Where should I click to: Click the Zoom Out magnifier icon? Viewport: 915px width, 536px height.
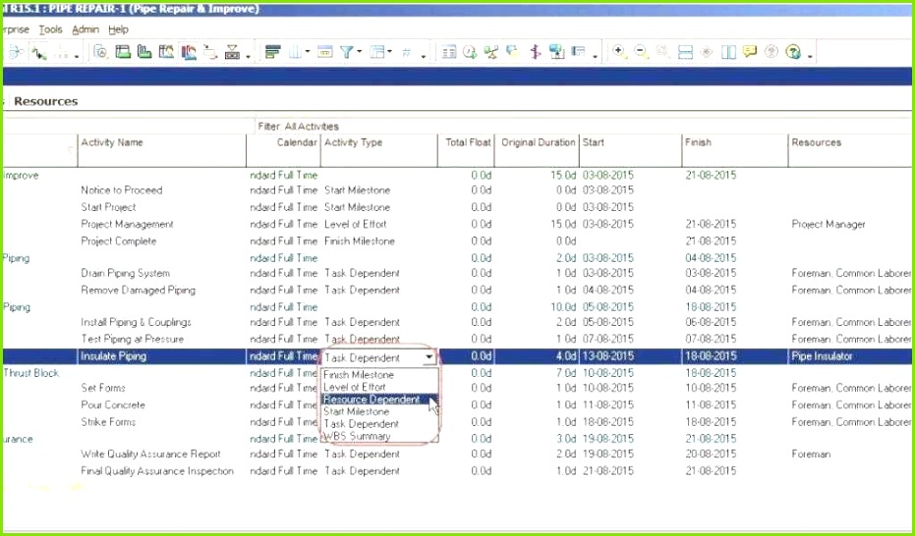click(642, 52)
